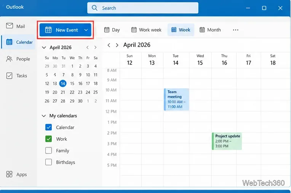
Task: Select March 29 in mini calendar
Action: [x=47, y=66]
